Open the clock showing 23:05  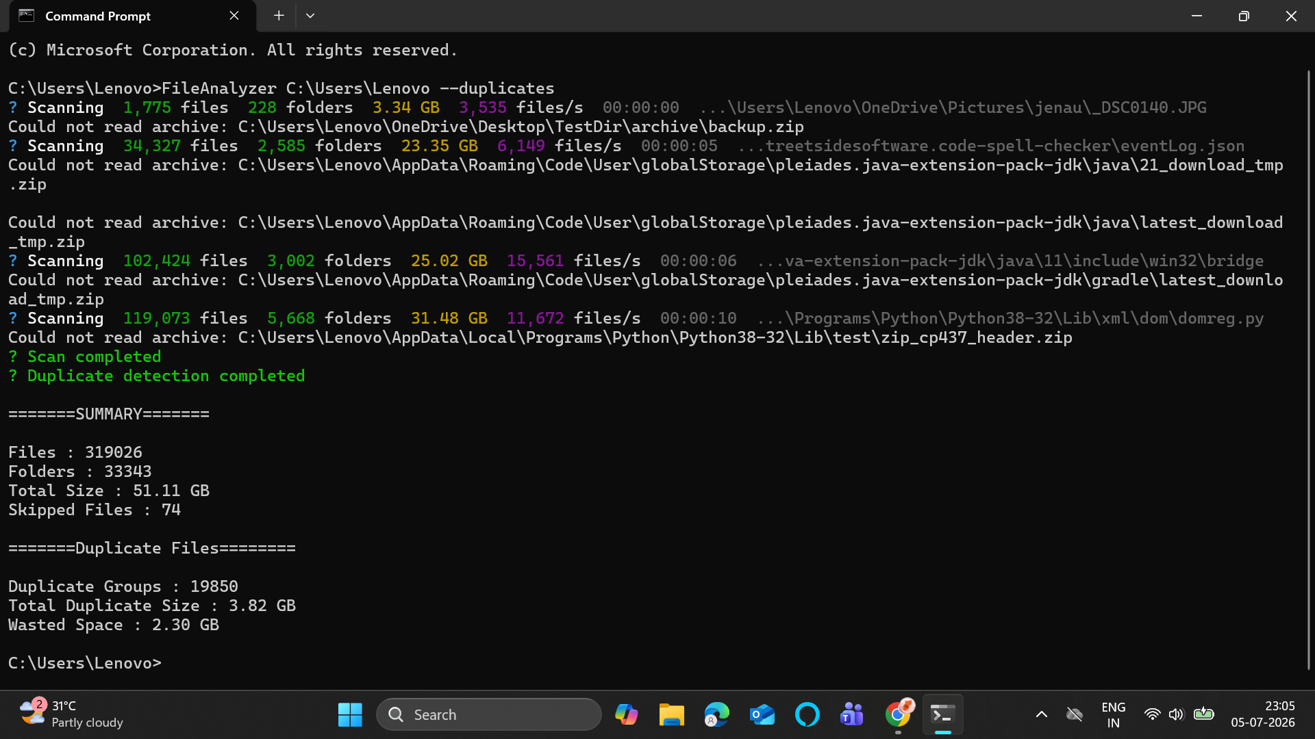click(x=1262, y=714)
